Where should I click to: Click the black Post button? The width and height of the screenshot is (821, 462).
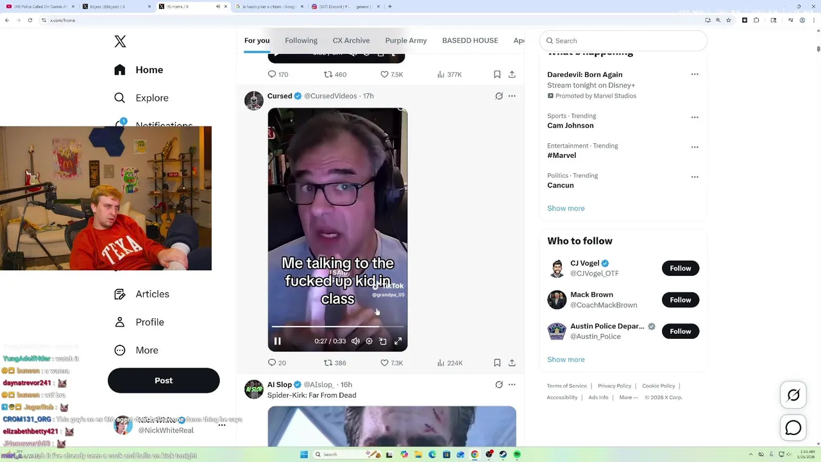point(164,381)
